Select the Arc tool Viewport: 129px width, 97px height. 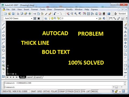3,43
